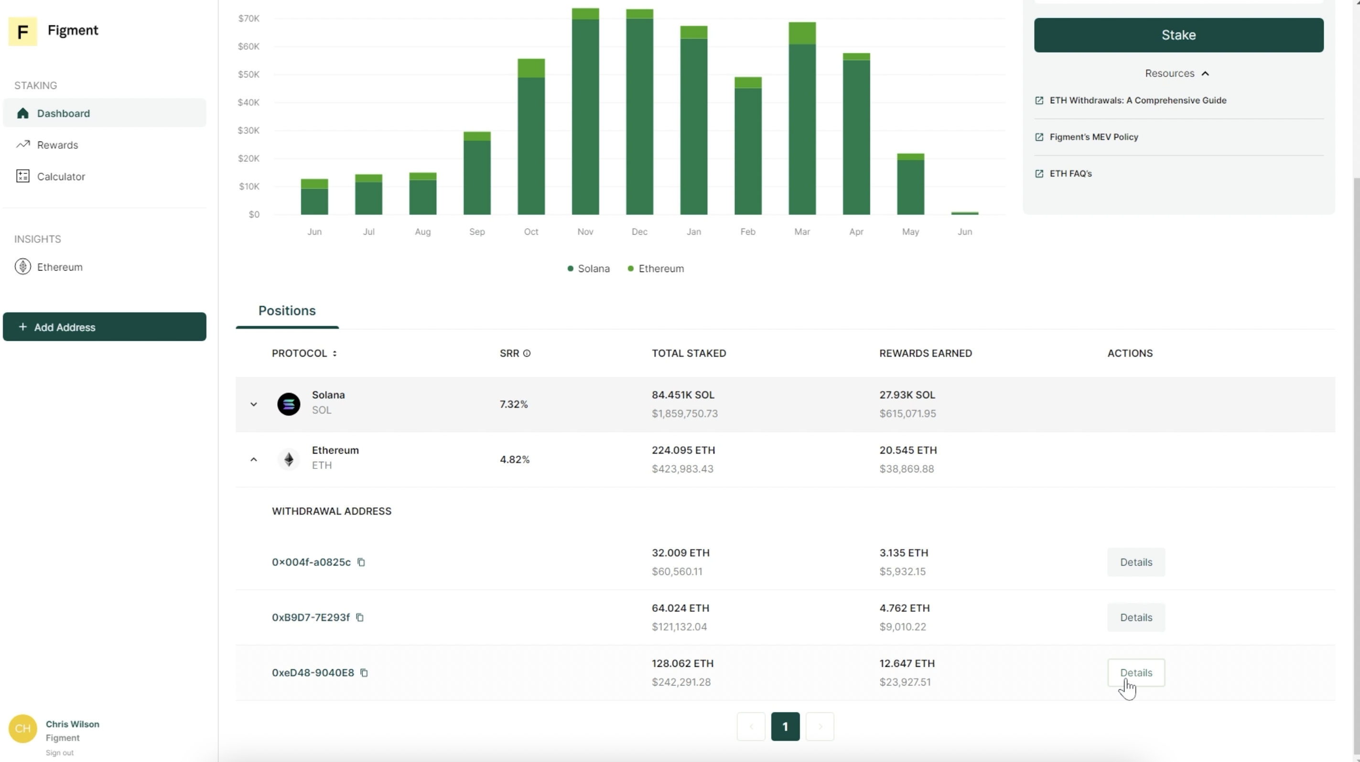Screen dimensions: 1360x762
Task: Expand the Solana position row
Action: (253, 404)
